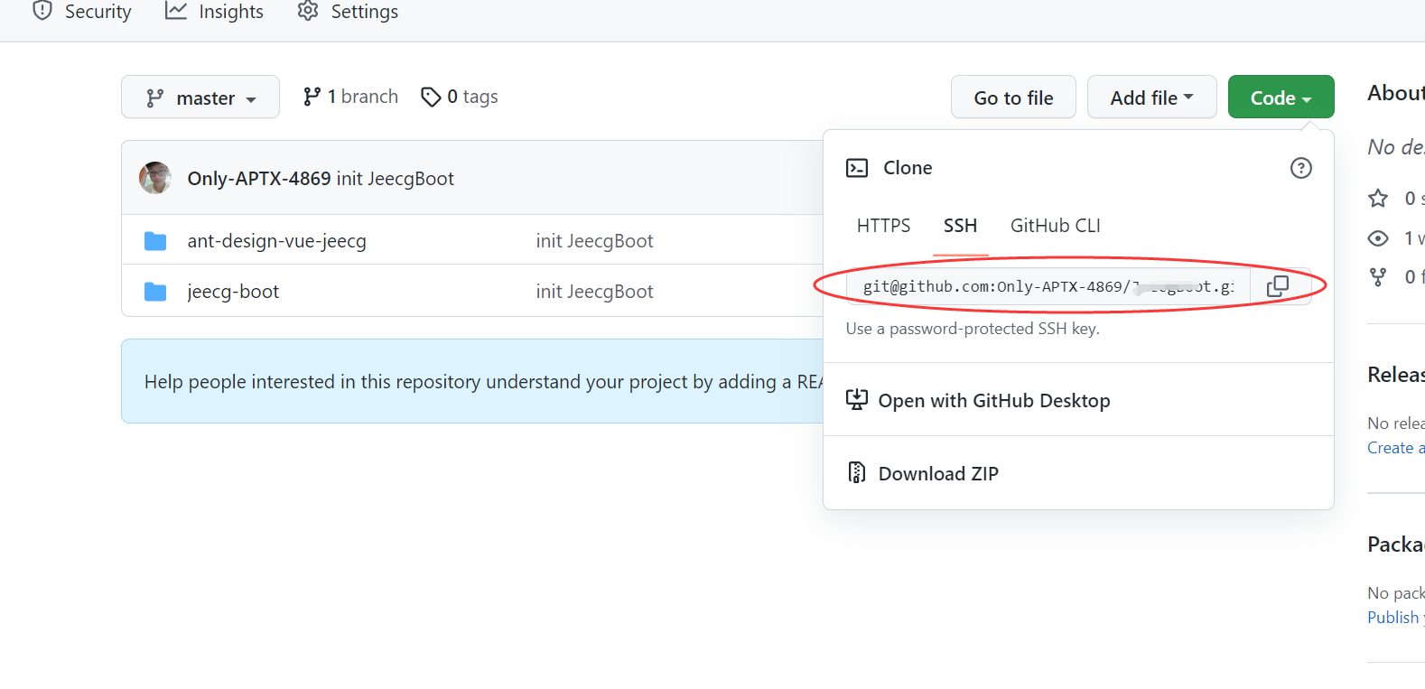
Task: Click the tags icon next to 0 tags
Action: point(431,97)
